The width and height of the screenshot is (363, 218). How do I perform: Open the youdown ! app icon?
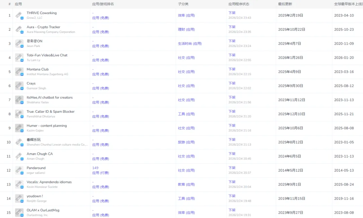click(19, 199)
